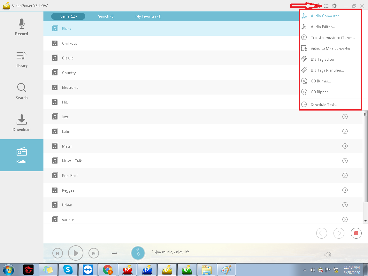The height and width of the screenshot is (276, 368).
Task: Go to the Search sidebar icon
Action: click(21, 88)
